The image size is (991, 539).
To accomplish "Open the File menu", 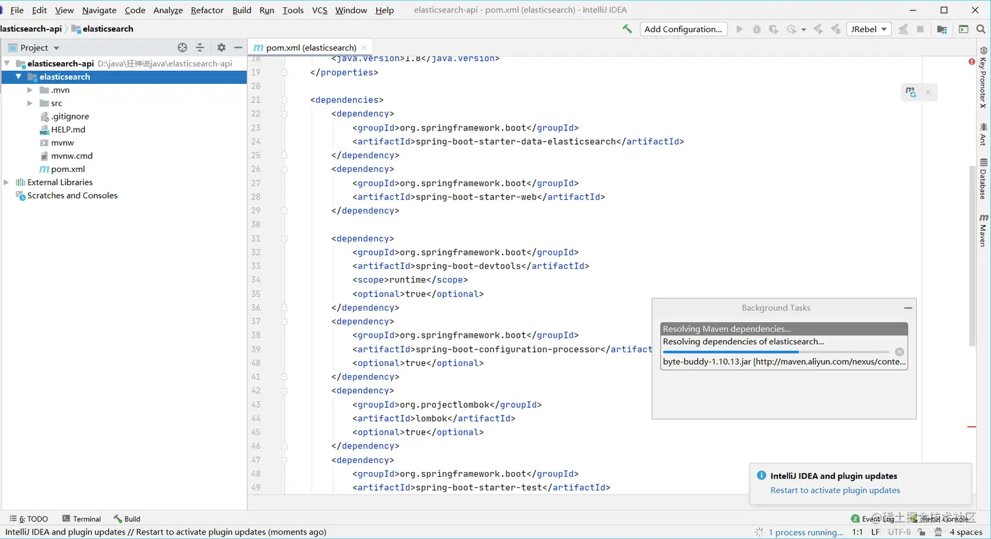I will tap(17, 10).
